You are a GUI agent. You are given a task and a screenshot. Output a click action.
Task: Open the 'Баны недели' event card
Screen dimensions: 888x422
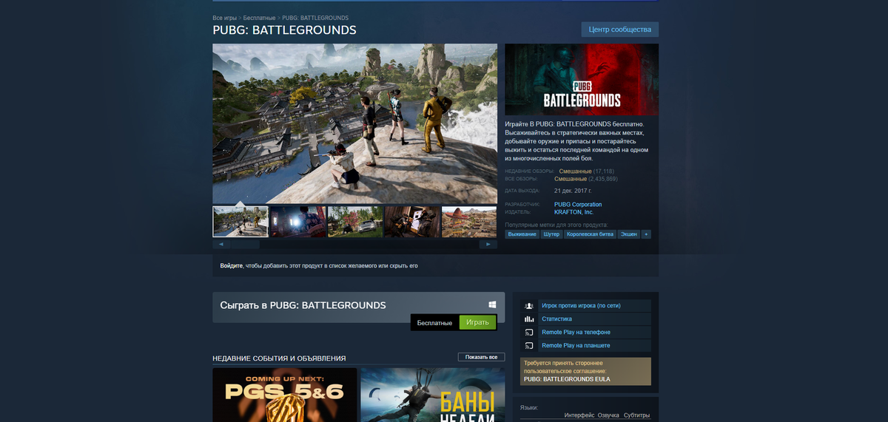[x=433, y=395]
